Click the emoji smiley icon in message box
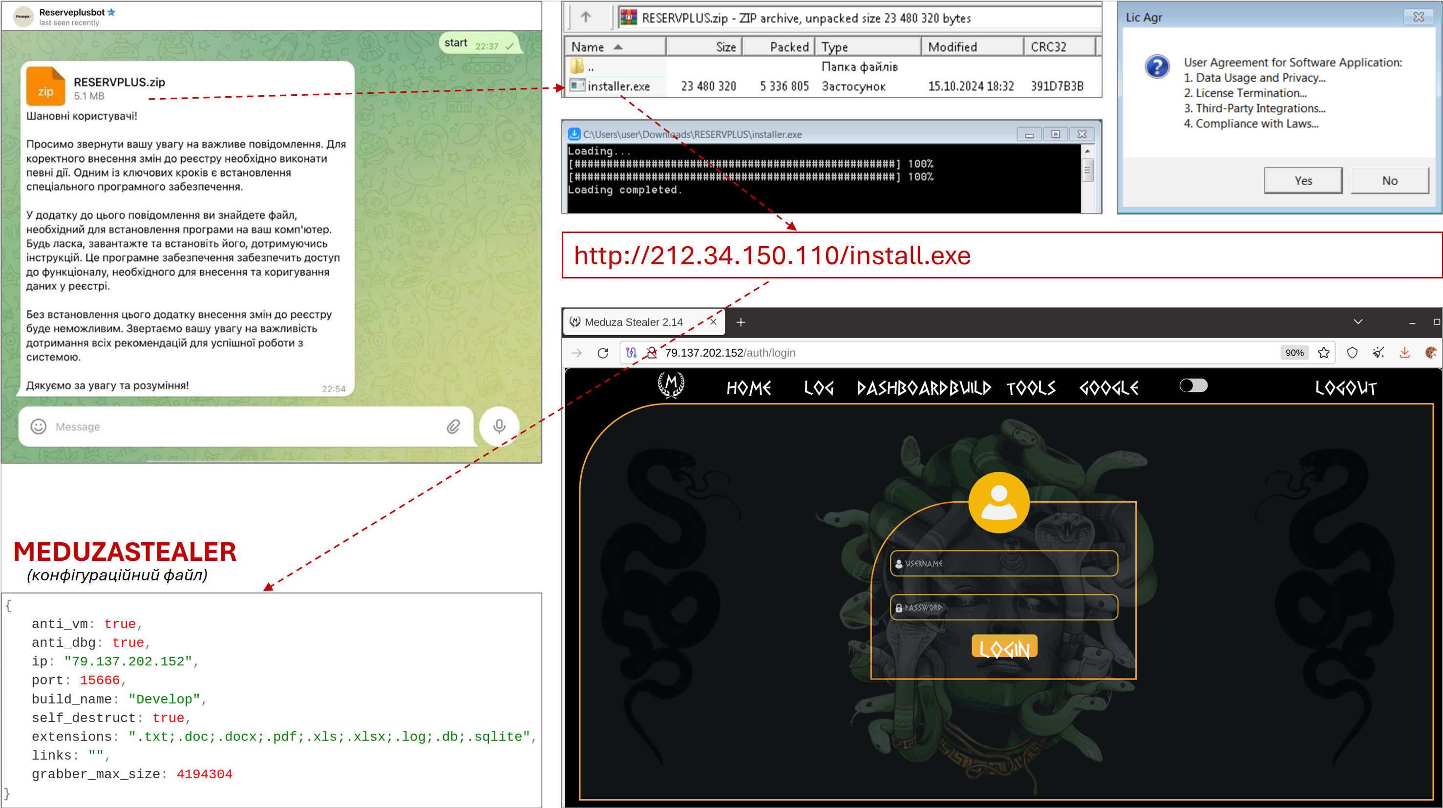This screenshot has width=1443, height=808. [38, 426]
